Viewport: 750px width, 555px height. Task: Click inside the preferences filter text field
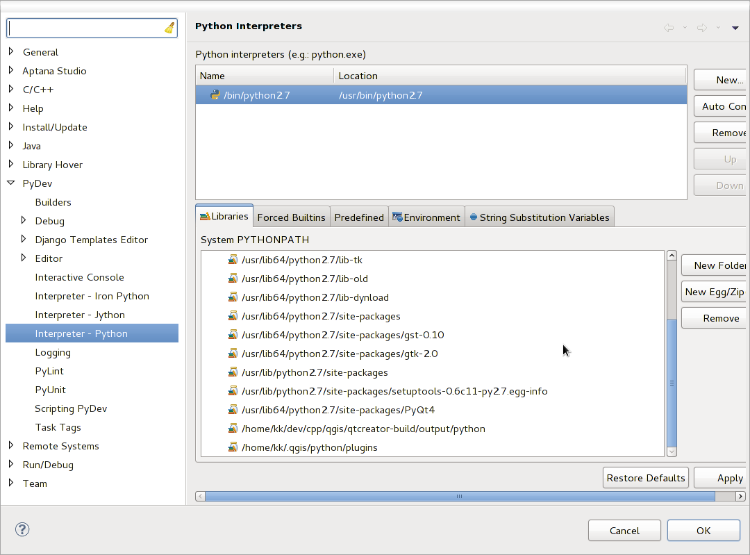pyautogui.click(x=83, y=27)
